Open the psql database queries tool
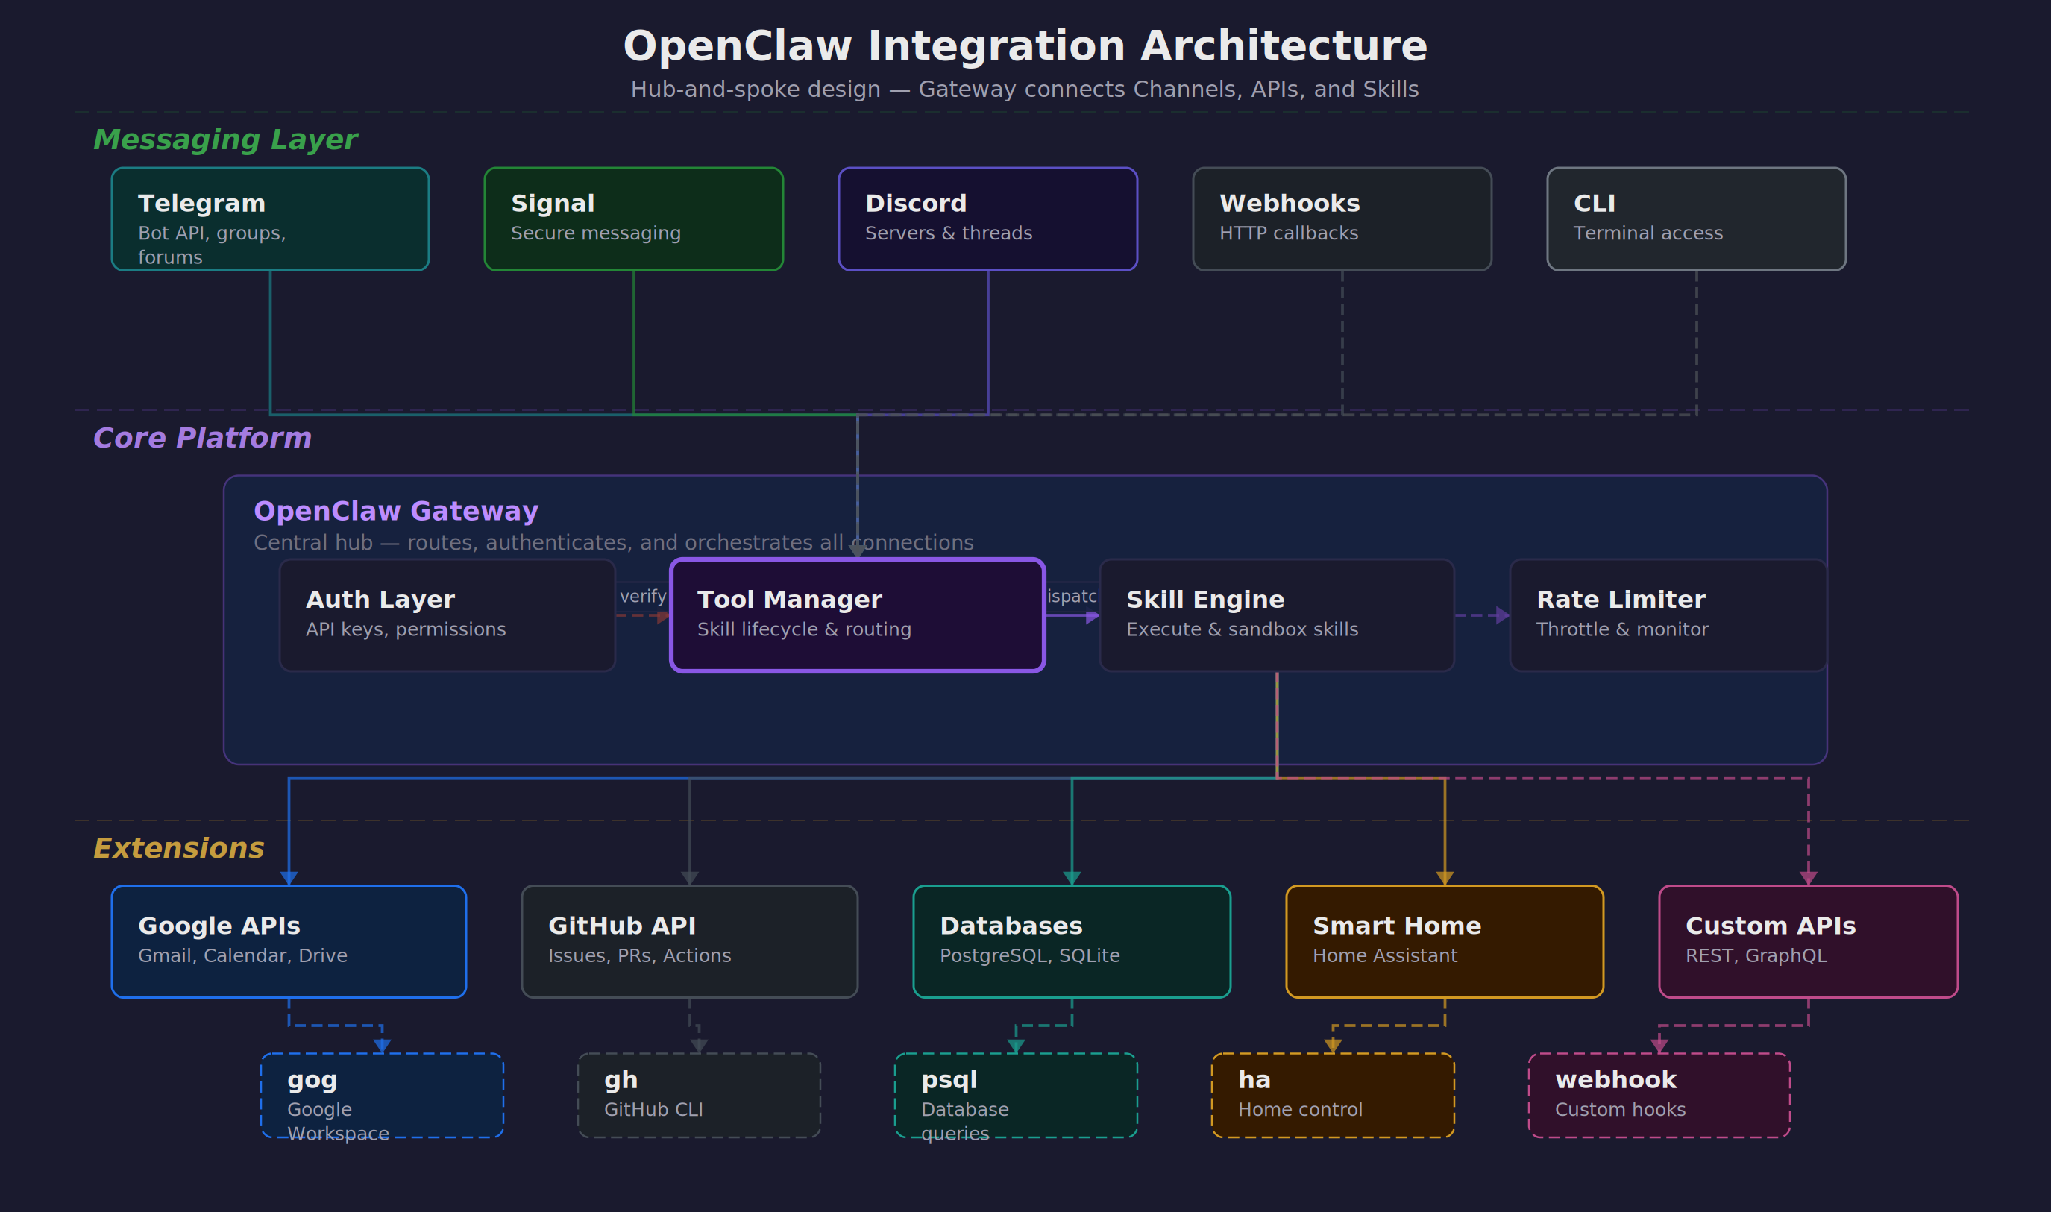The image size is (2051, 1212). coord(1017,1094)
